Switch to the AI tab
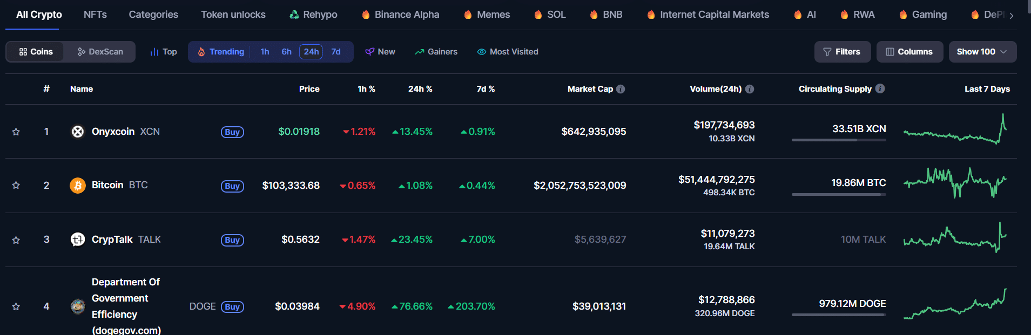This screenshot has width=1031, height=335. coord(805,15)
